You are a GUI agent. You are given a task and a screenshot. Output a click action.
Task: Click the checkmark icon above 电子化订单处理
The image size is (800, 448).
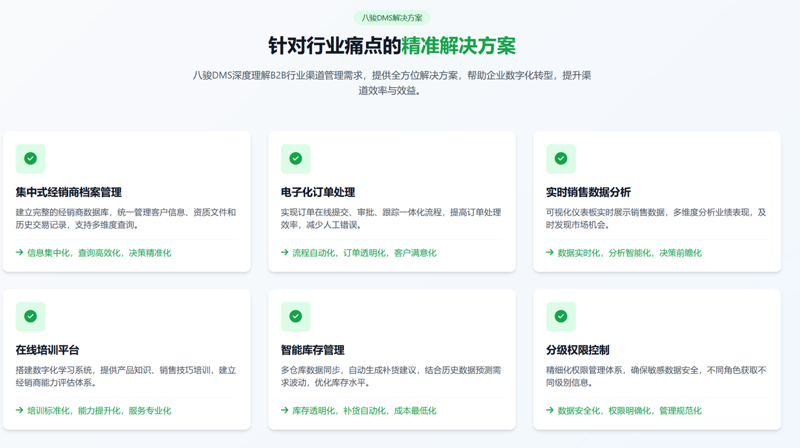click(x=296, y=159)
